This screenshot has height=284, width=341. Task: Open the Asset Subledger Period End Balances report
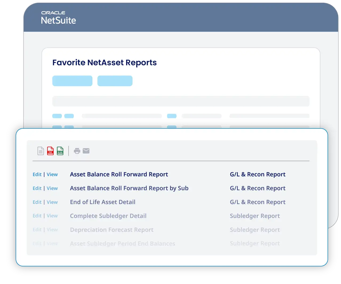(122, 243)
